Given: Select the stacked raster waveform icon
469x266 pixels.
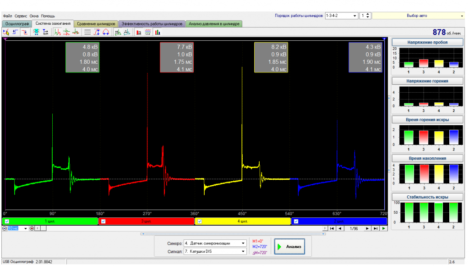Looking at the screenshot, I should pyautogui.click(x=67, y=32).
